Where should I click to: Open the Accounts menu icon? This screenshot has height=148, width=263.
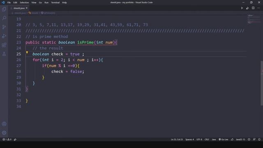click(4, 124)
